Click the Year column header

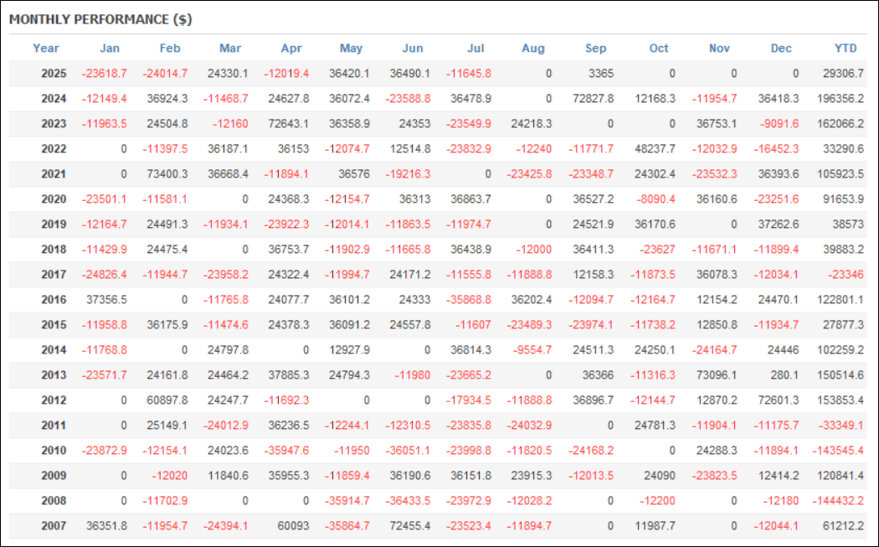(x=46, y=48)
